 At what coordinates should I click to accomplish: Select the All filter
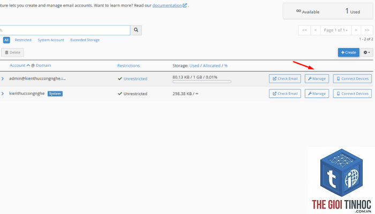[6, 40]
